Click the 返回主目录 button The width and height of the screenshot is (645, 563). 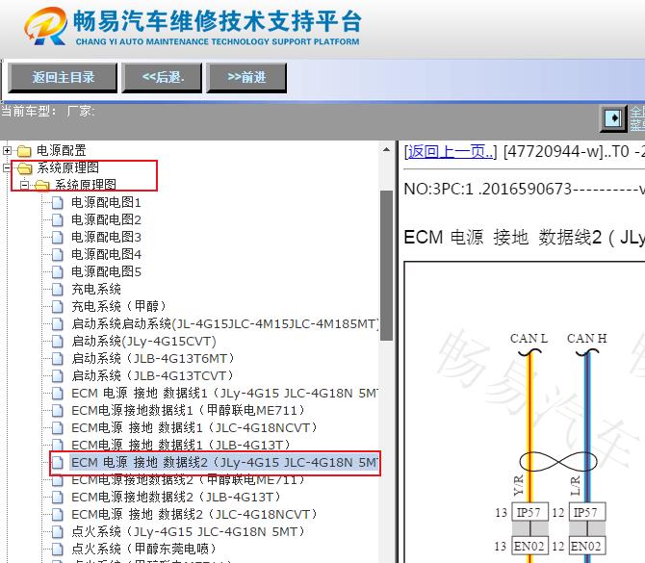[63, 78]
